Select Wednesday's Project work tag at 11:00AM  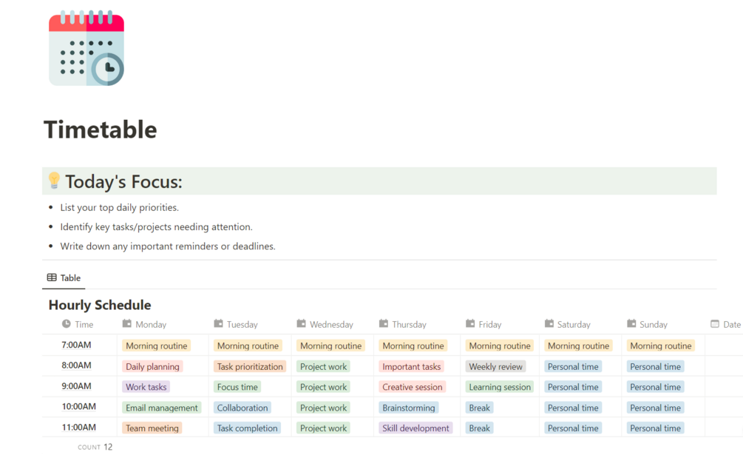(x=324, y=428)
